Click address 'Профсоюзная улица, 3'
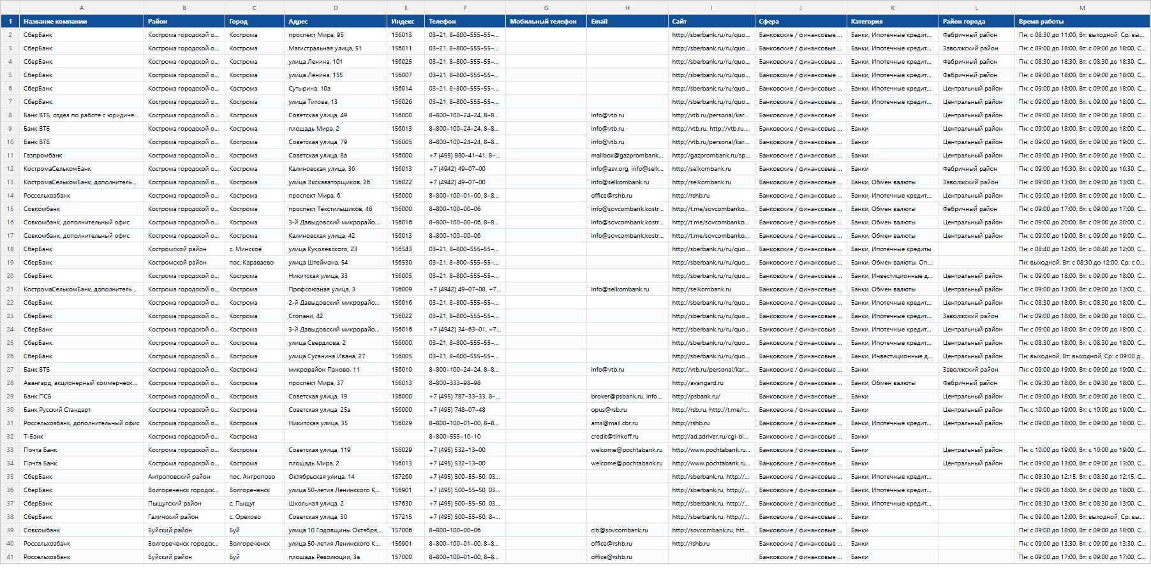1151x575 pixels. [336, 289]
